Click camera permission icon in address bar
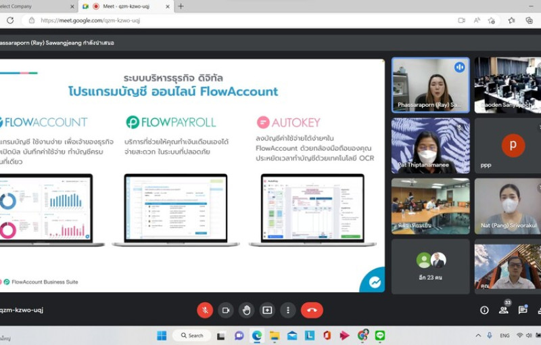Screen dimensions: 541x345 (x=461, y=20)
